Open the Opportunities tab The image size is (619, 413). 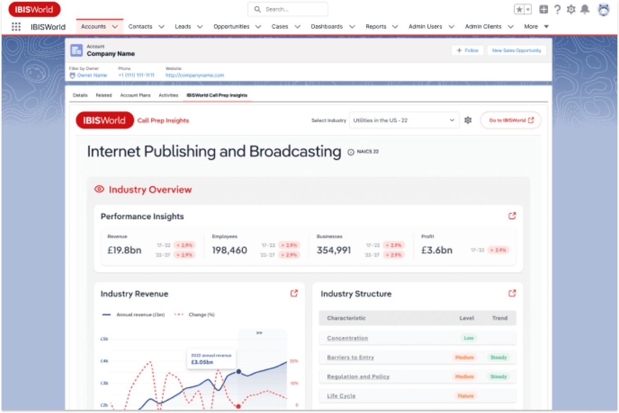tap(232, 27)
